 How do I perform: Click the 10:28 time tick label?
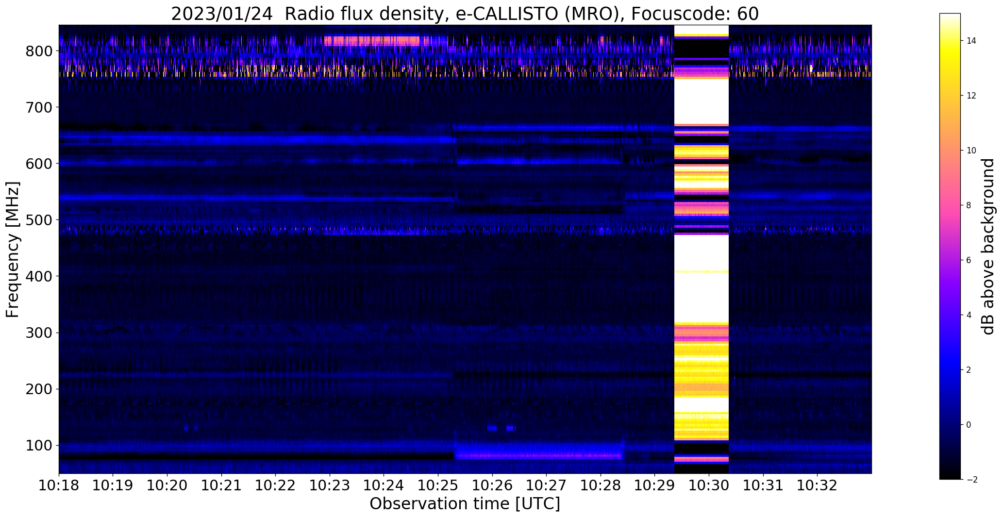(x=601, y=485)
